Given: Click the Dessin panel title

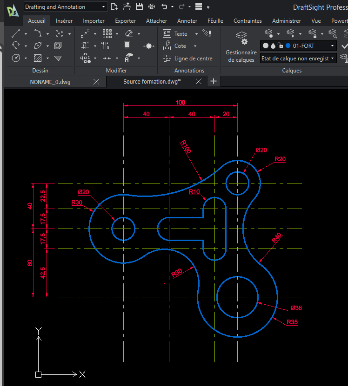Looking at the screenshot, I should tap(40, 71).
